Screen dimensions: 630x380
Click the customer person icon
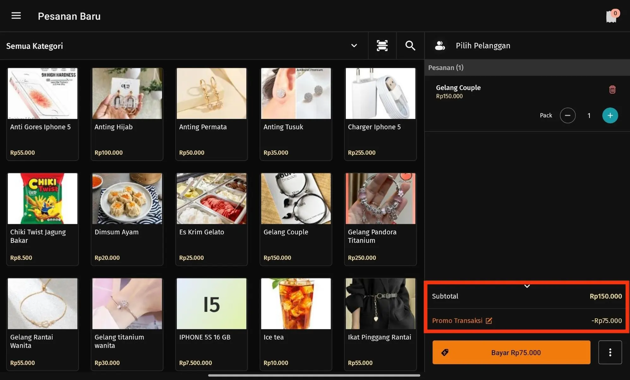pos(440,46)
